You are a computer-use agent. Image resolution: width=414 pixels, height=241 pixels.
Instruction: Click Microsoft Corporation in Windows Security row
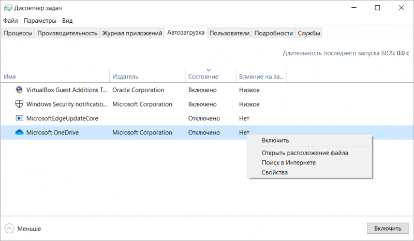tap(142, 104)
